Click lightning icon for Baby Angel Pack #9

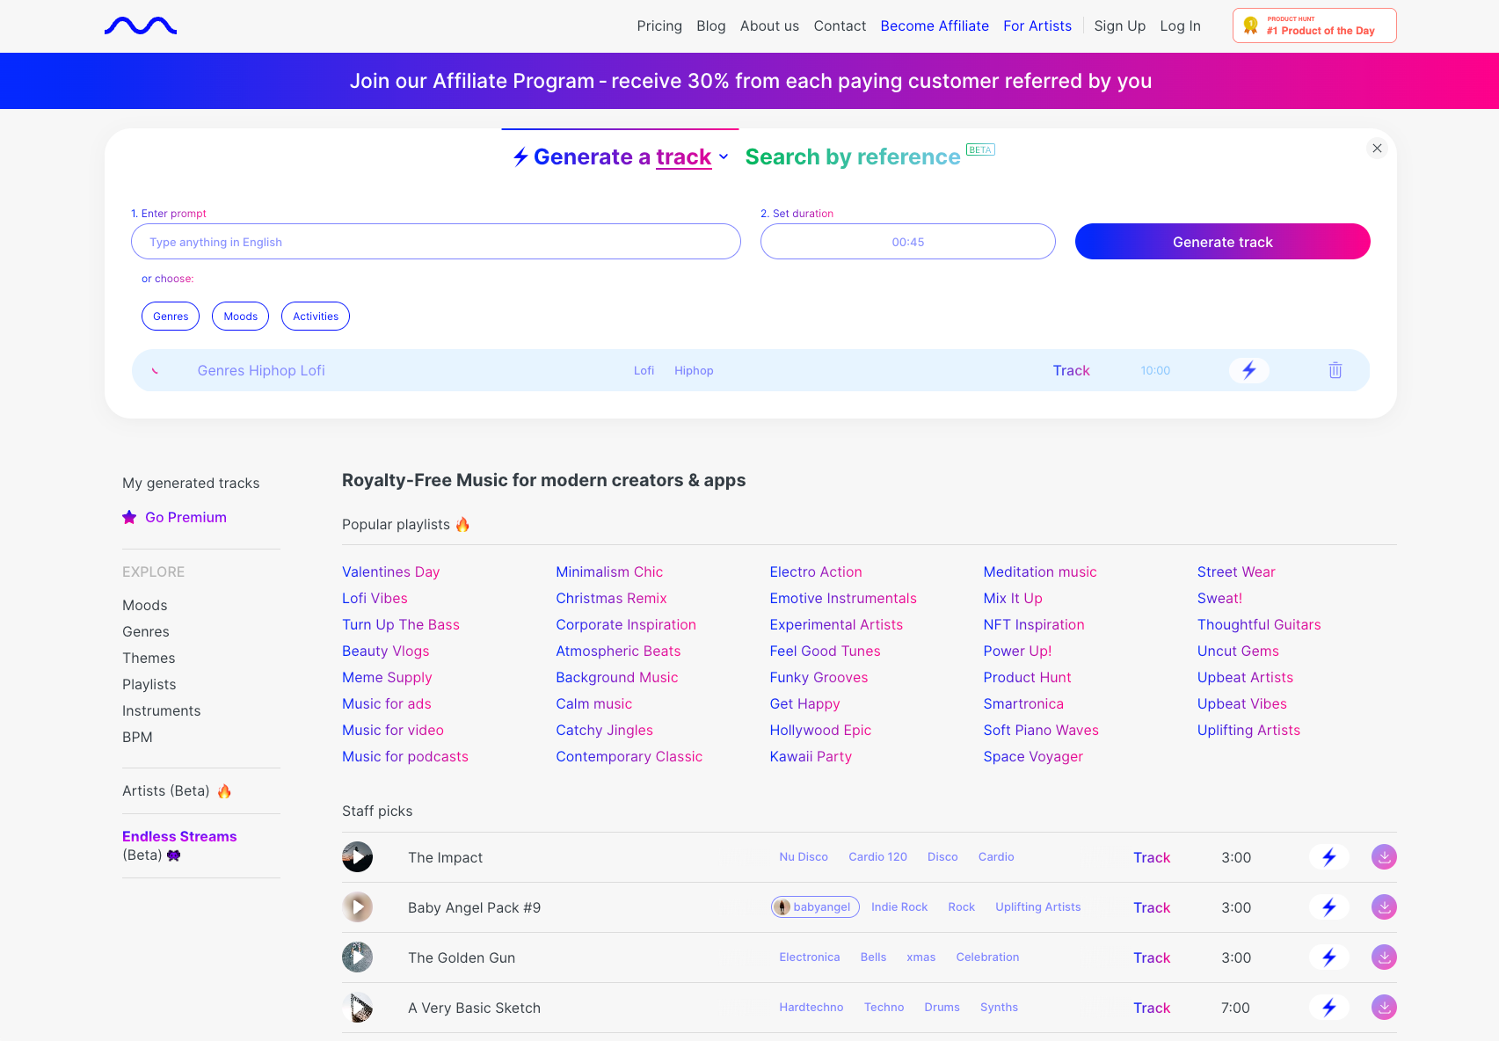tap(1329, 906)
